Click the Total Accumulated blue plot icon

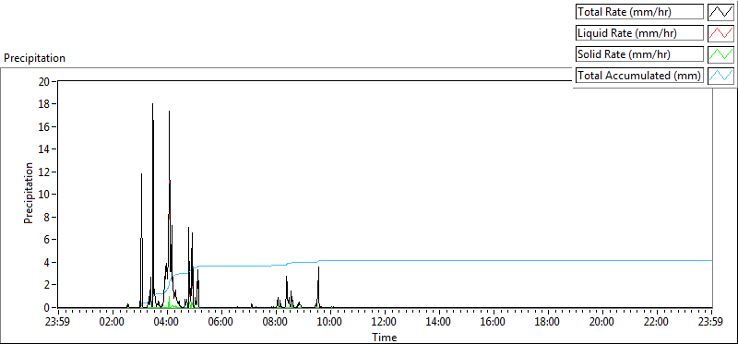point(720,76)
